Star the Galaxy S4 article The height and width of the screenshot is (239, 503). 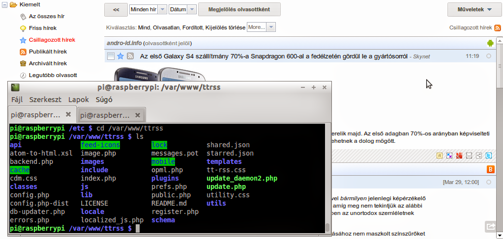coord(120,56)
